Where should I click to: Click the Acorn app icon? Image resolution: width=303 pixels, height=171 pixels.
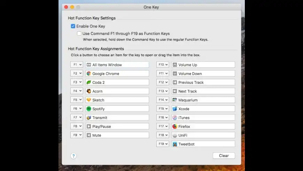tap(89, 91)
